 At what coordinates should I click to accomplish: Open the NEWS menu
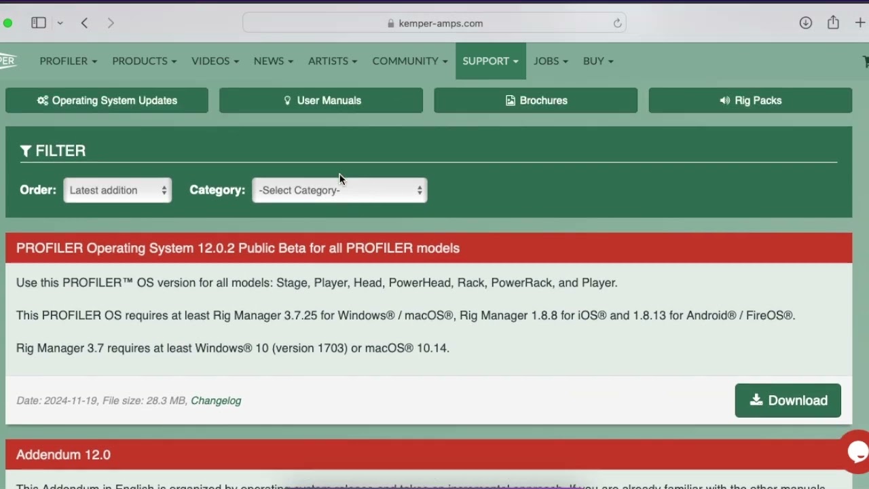coord(274,61)
